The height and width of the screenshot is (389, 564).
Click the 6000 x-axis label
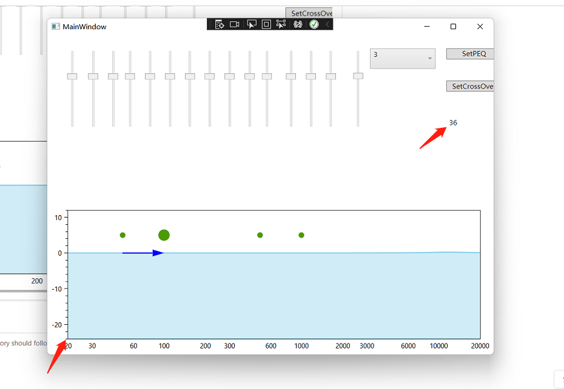point(408,346)
